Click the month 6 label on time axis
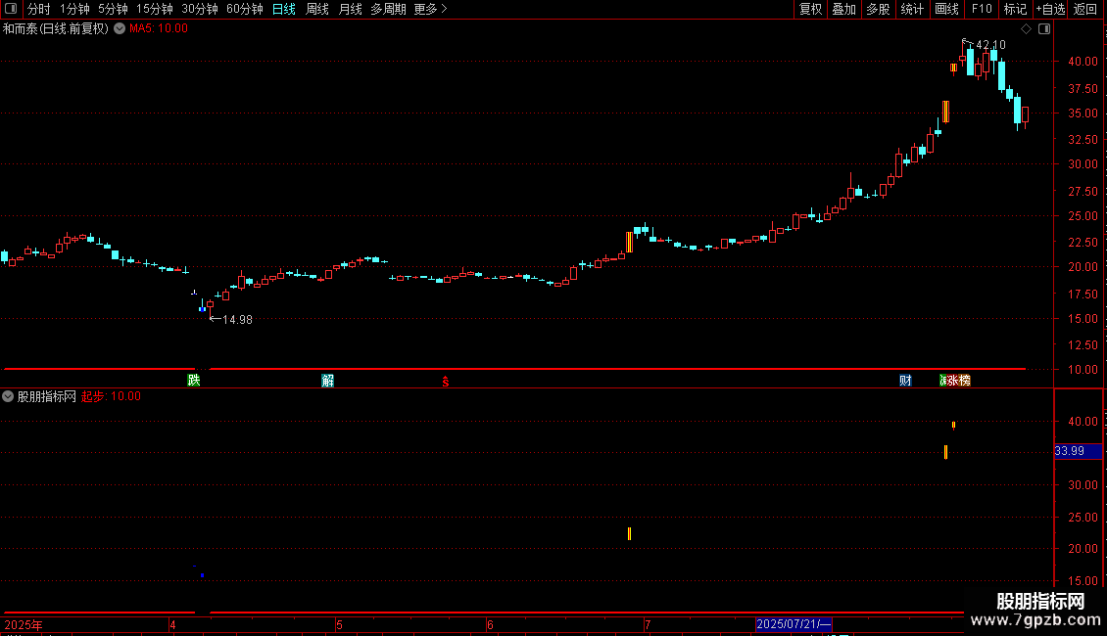This screenshot has width=1107, height=636. click(490, 624)
